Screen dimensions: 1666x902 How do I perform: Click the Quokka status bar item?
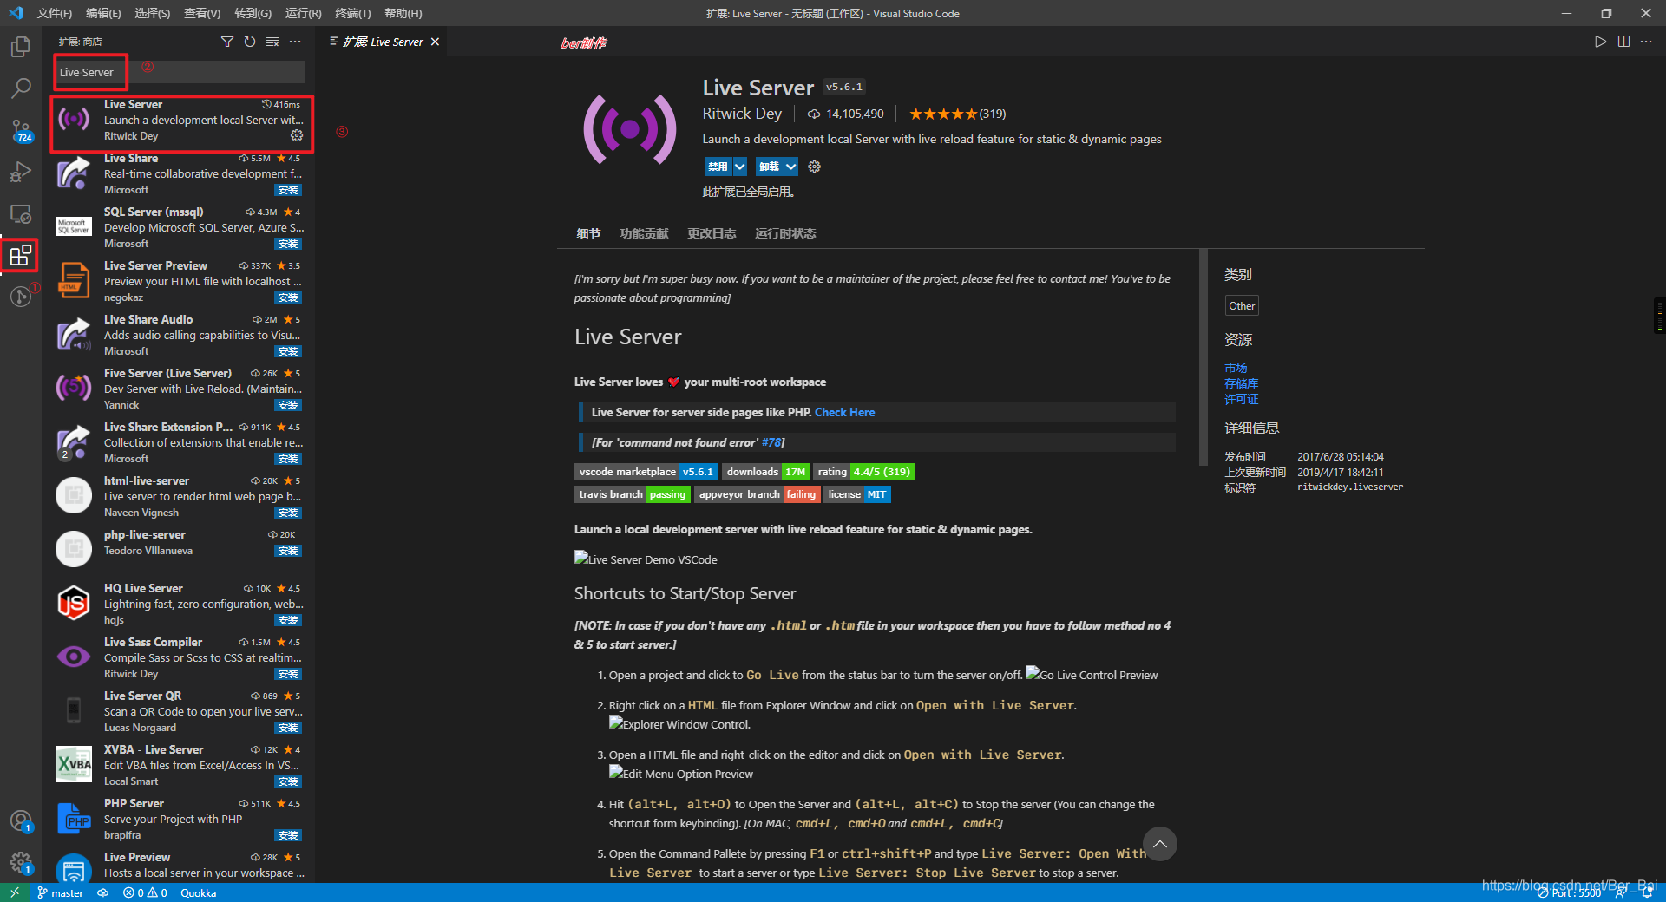pyautogui.click(x=198, y=892)
